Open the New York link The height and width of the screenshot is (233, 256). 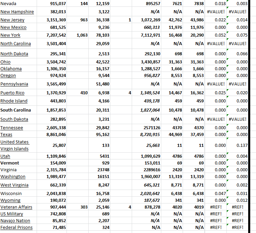[10, 35]
